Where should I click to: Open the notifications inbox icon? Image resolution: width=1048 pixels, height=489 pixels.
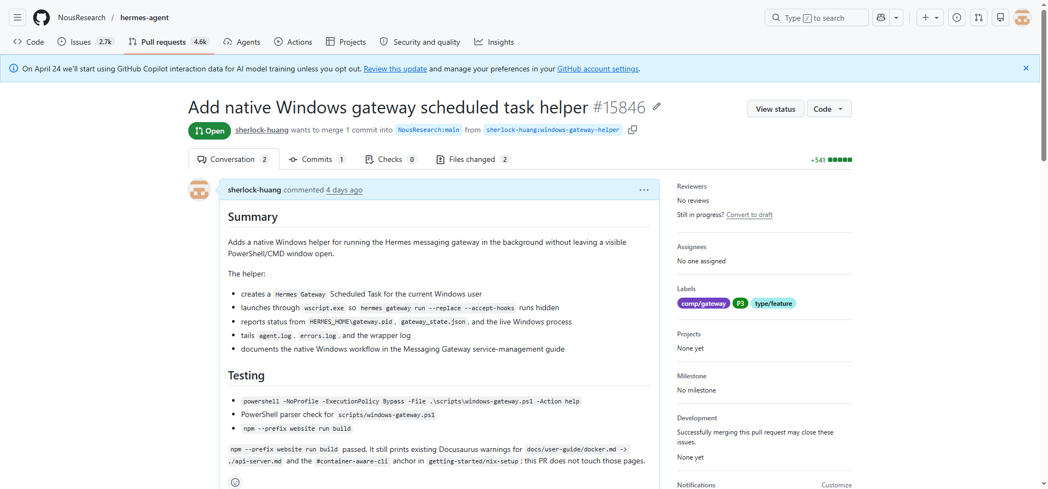point(1001,17)
